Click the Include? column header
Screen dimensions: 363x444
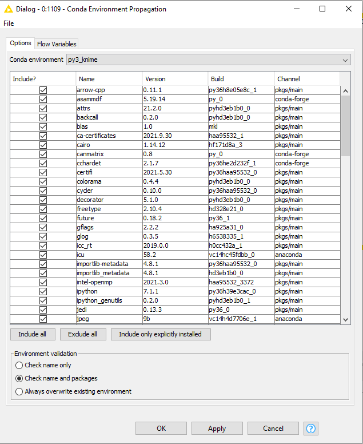pyautogui.click(x=43, y=79)
